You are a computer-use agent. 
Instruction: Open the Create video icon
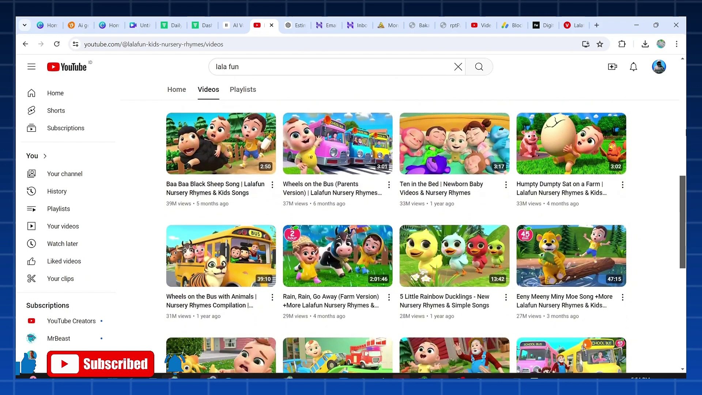point(612,67)
